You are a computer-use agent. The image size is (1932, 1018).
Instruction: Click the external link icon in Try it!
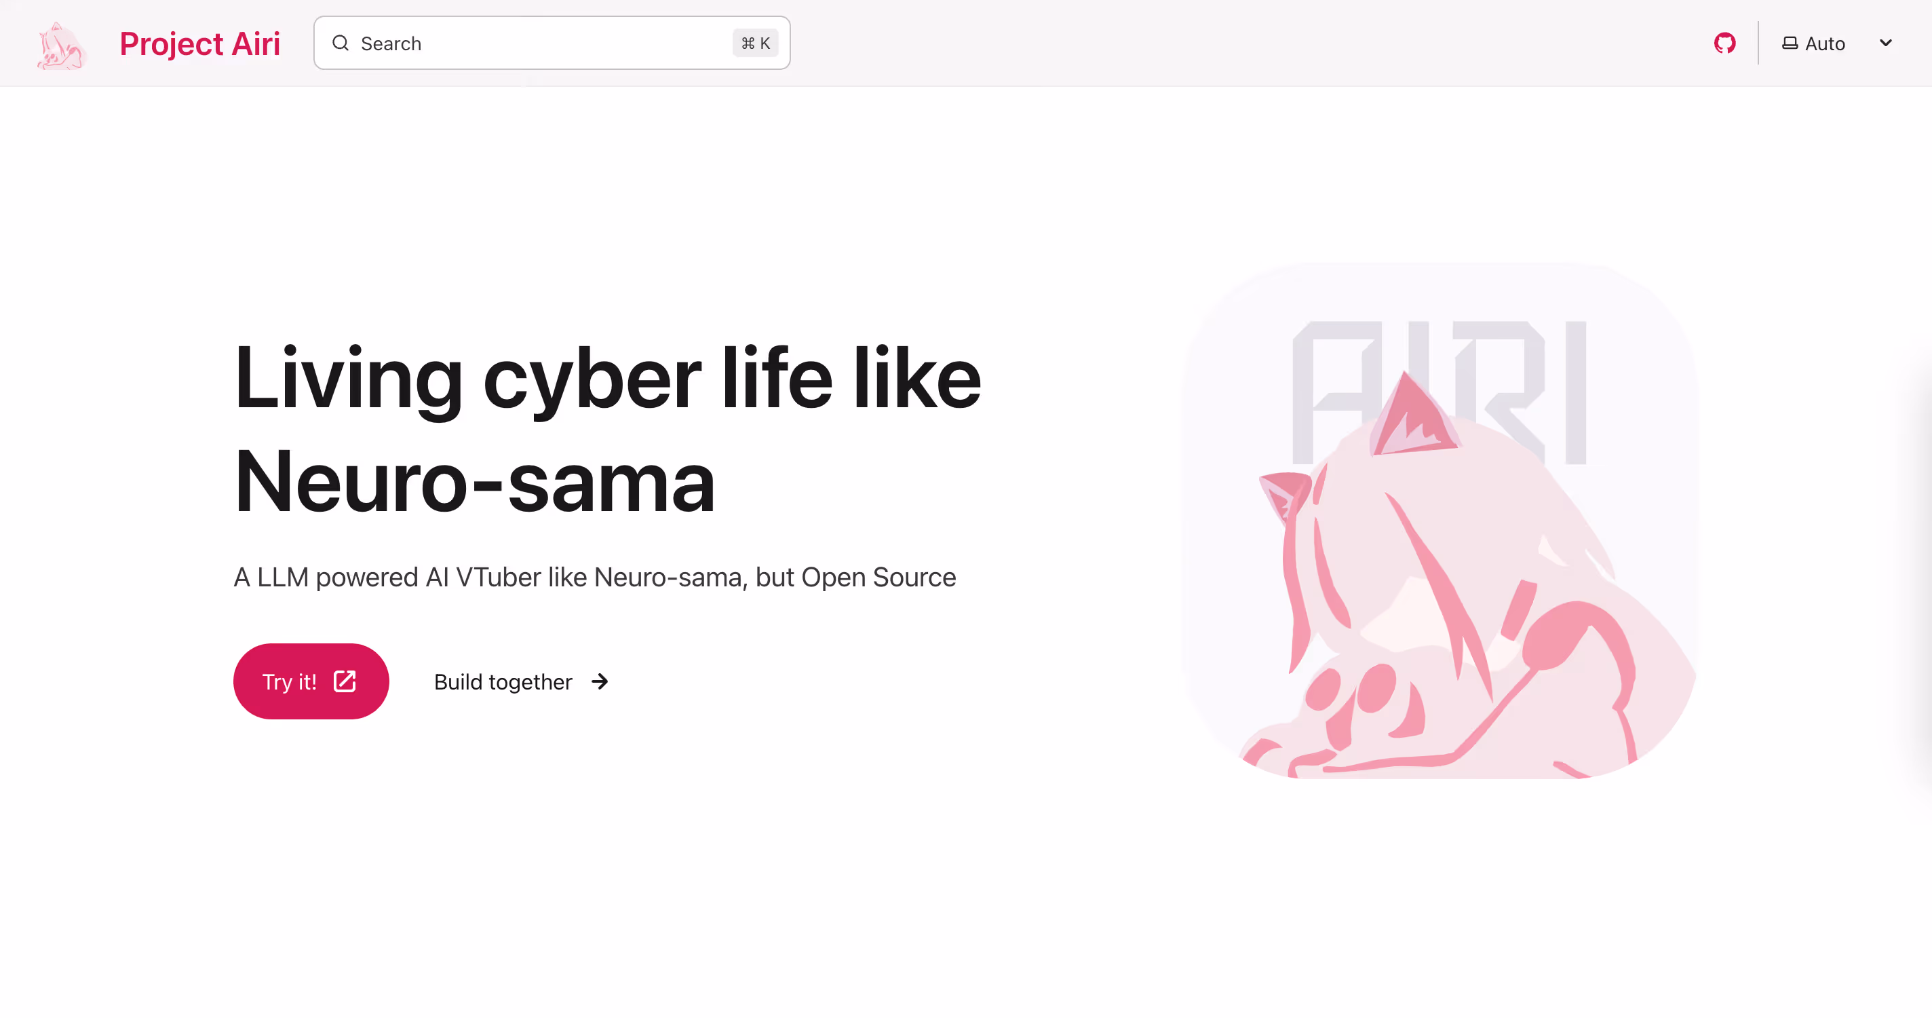pyautogui.click(x=344, y=681)
